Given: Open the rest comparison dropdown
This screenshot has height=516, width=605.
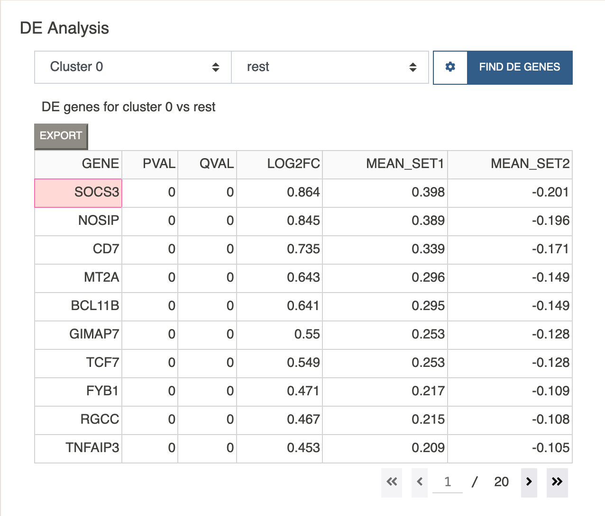Looking at the screenshot, I should click(x=330, y=67).
